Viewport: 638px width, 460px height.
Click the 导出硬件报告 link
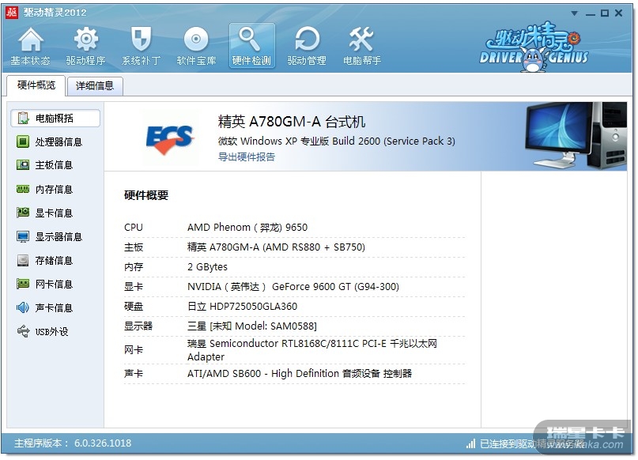[x=247, y=157]
